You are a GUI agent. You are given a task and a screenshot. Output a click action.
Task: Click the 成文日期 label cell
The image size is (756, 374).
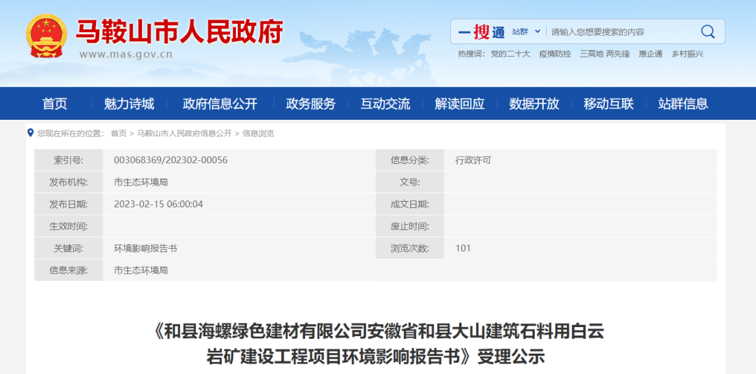click(409, 204)
